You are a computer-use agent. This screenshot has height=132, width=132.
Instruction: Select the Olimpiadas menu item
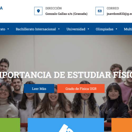coord(105,29)
